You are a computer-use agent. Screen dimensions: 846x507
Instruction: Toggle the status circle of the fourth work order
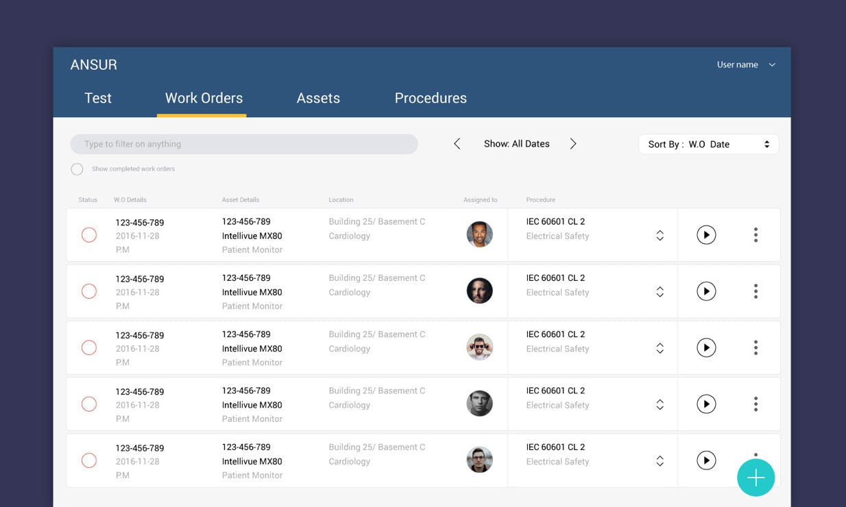pyautogui.click(x=89, y=404)
